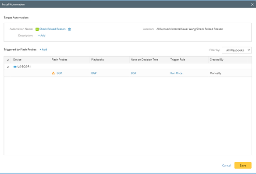
Task: Select the US-BOS-R1 tree item
Action: pyautogui.click(x=24, y=67)
